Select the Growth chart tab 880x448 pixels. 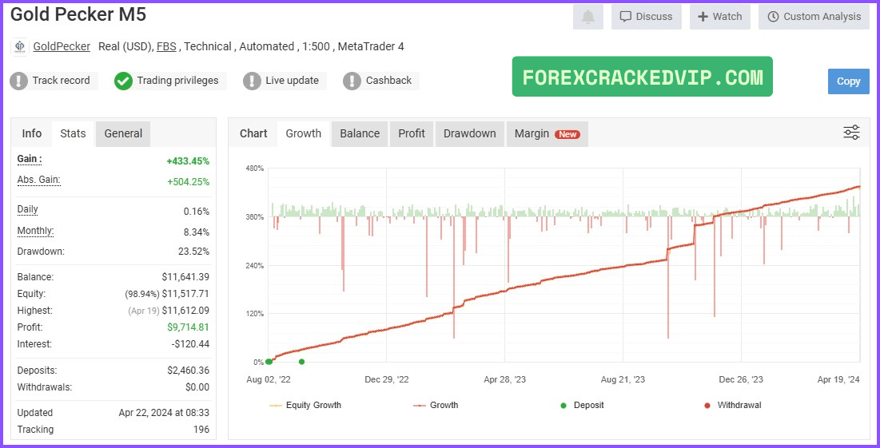tap(303, 133)
